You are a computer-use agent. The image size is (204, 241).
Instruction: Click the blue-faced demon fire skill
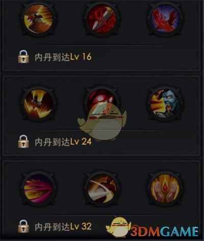(165, 104)
